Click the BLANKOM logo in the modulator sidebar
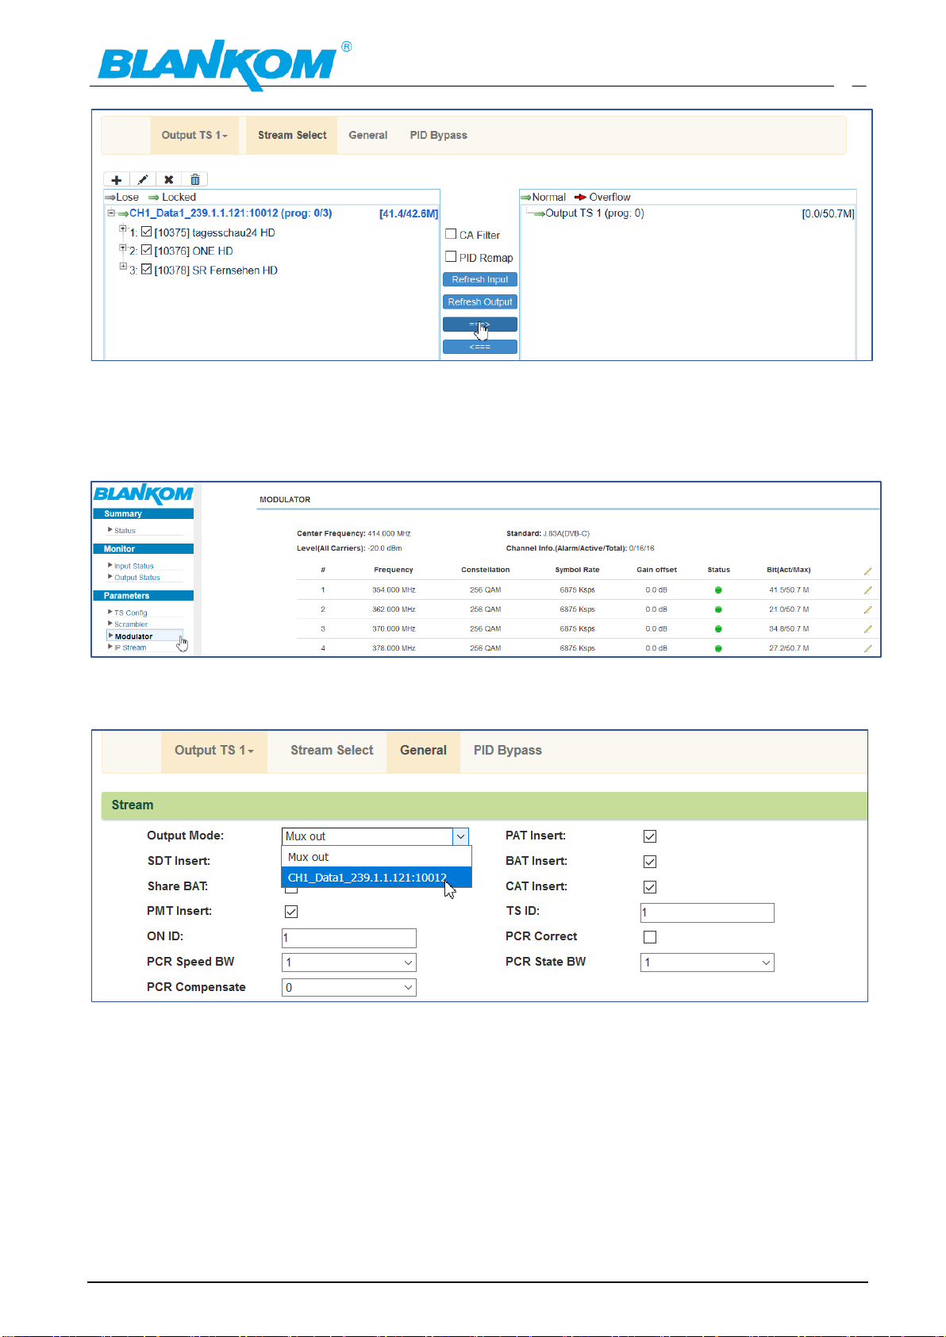 click(144, 494)
